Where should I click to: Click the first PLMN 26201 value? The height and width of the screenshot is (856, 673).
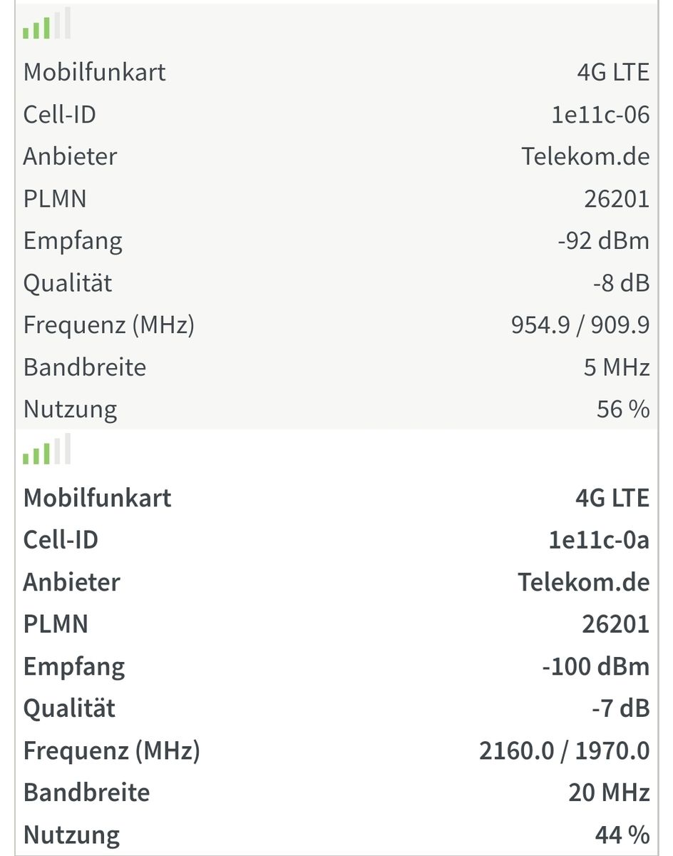coord(617,198)
